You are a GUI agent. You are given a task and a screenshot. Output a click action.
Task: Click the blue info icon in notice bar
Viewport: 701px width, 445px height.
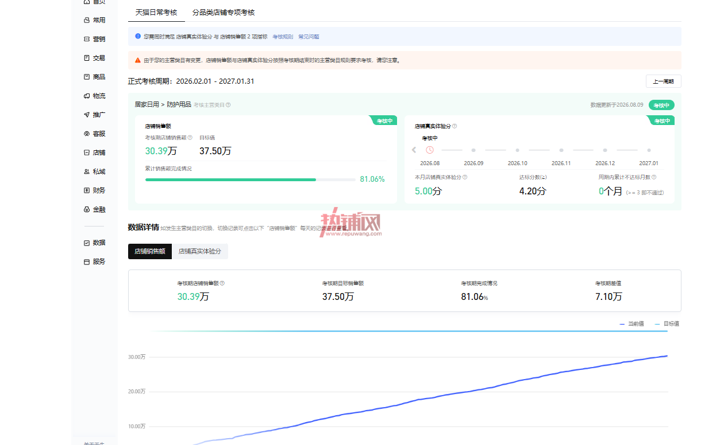point(138,36)
